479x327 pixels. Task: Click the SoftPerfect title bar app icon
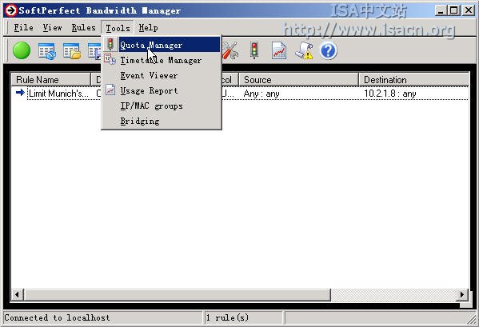click(10, 10)
